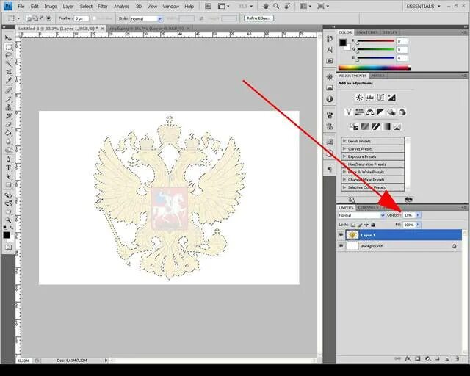Image resolution: width=470 pixels, height=376 pixels.
Task: Add a Curves adjustment
Action: pos(380,98)
